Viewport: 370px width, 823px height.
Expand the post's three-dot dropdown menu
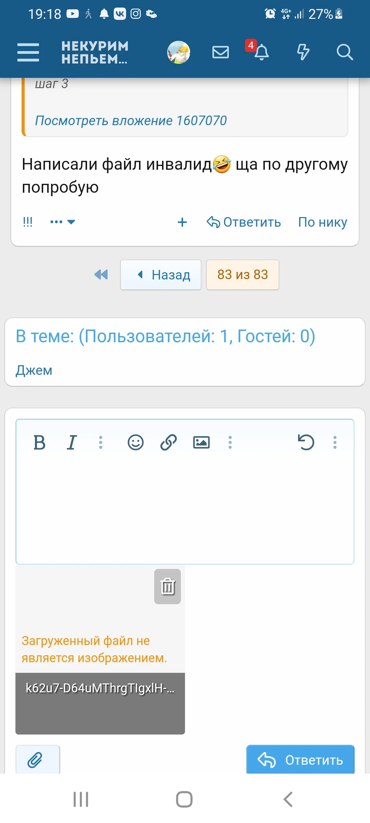(62, 222)
